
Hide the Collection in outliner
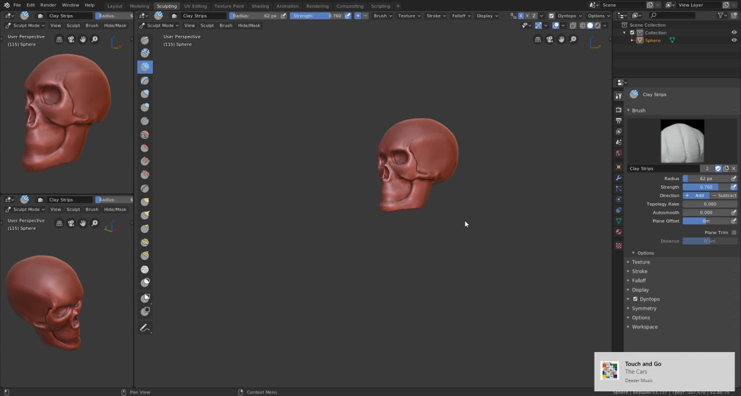(x=734, y=32)
